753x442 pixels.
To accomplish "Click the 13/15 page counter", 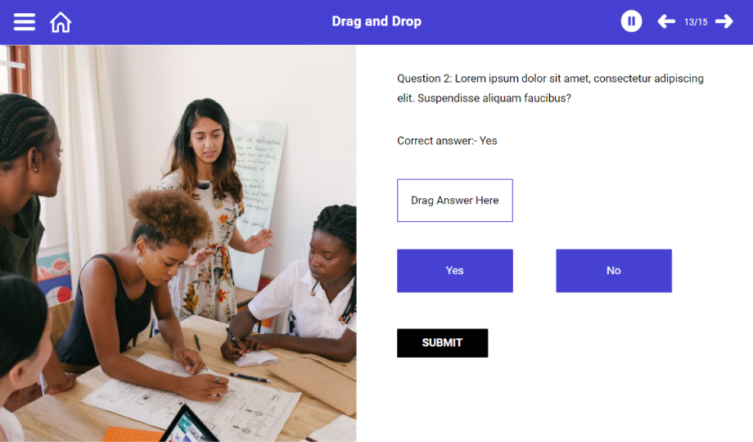I will click(696, 22).
